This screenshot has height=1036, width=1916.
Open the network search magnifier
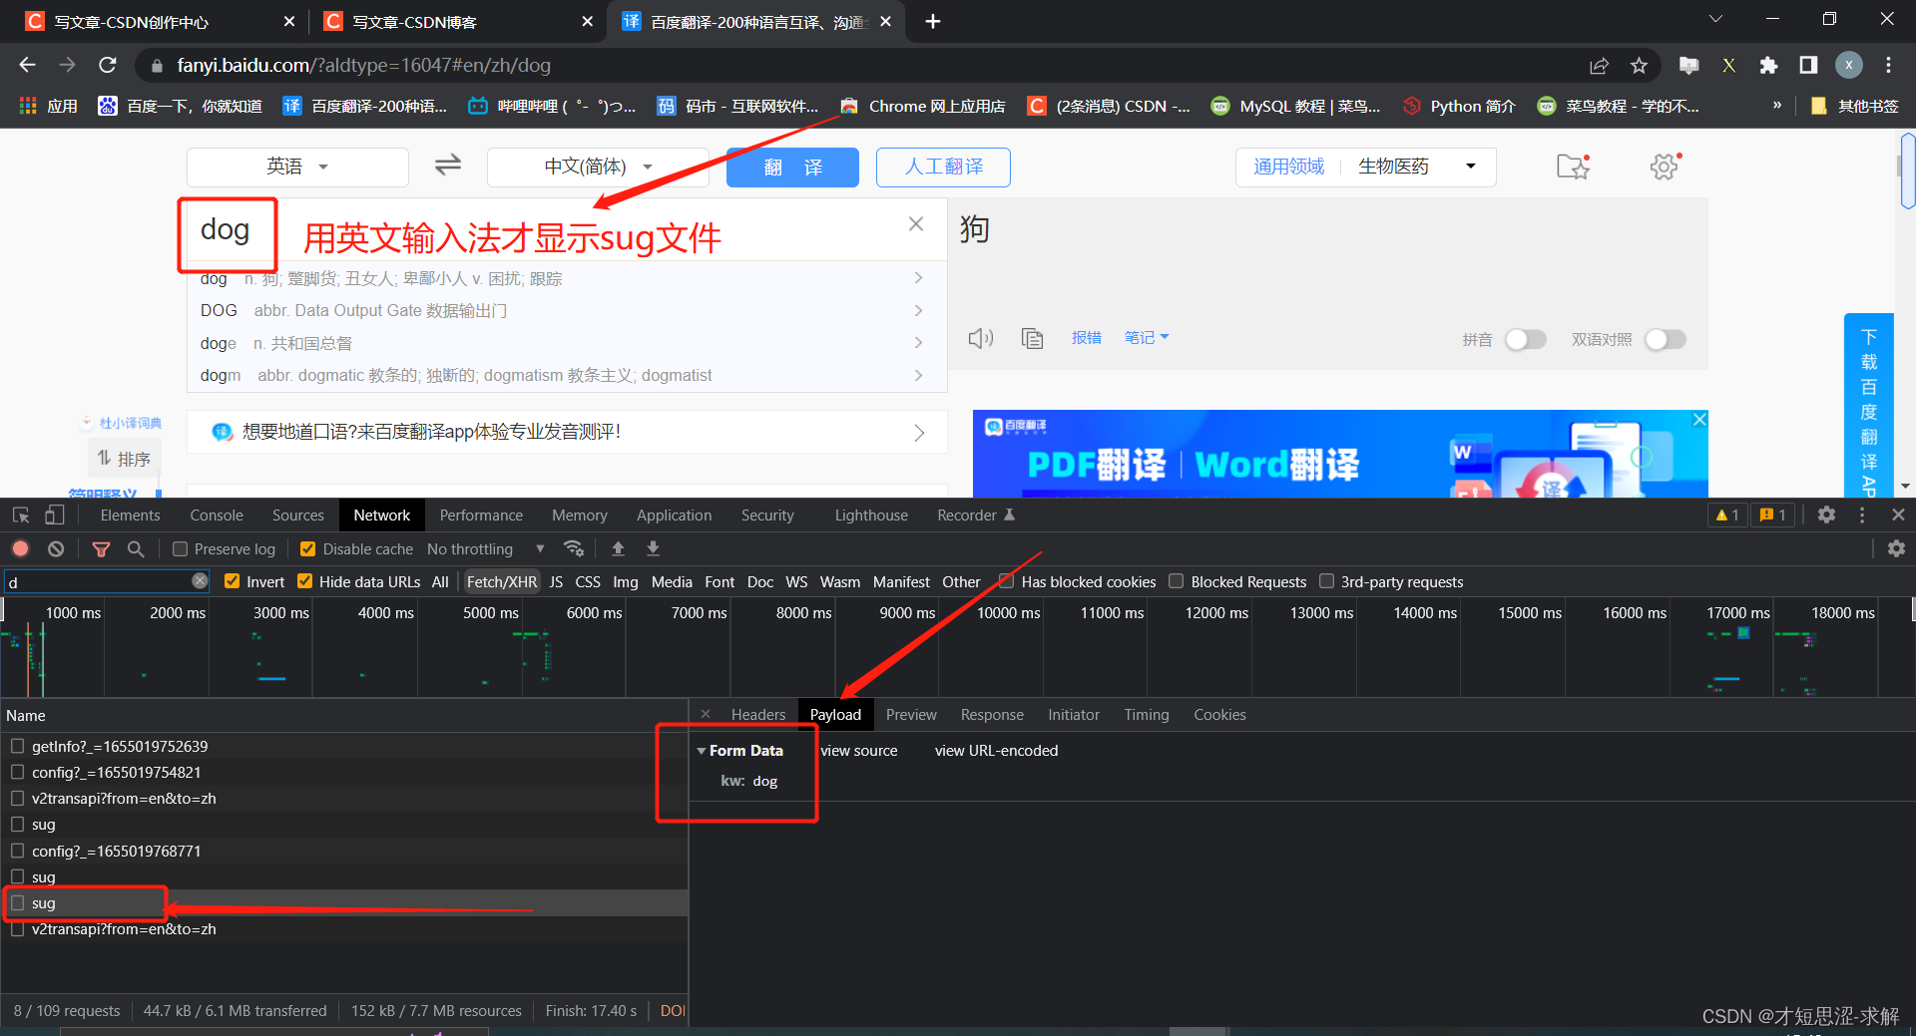pos(136,549)
